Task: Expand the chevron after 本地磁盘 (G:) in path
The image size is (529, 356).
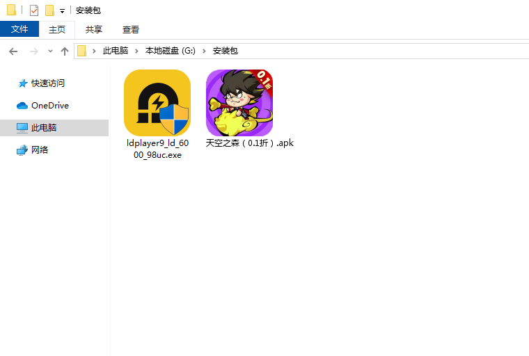Action: coord(205,51)
